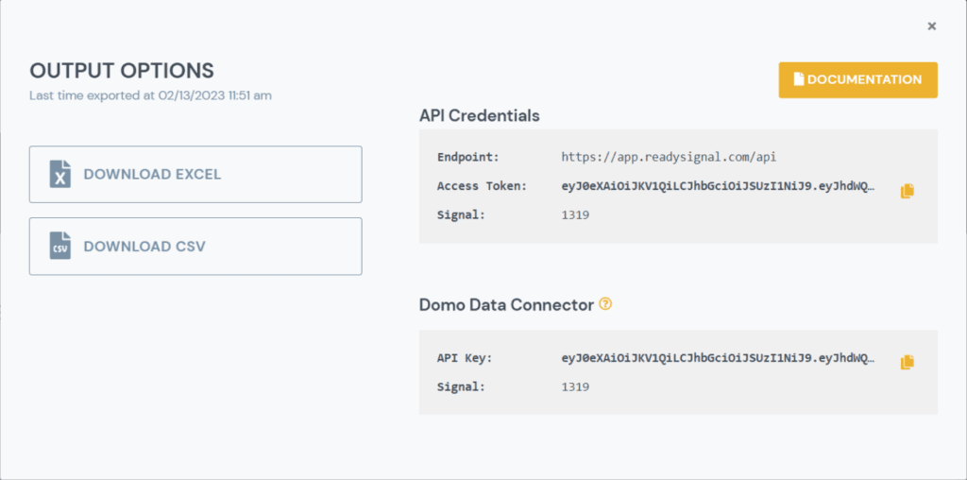The height and width of the screenshot is (480, 967).
Task: Click the Signal number under API Credentials
Action: [x=575, y=214]
